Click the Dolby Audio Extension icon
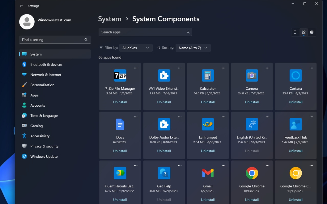The height and width of the screenshot is (204, 327). 164,124
